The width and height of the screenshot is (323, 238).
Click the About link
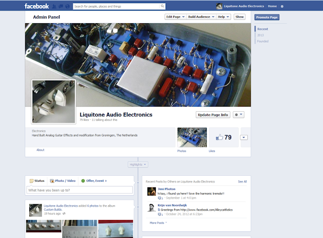point(40,150)
